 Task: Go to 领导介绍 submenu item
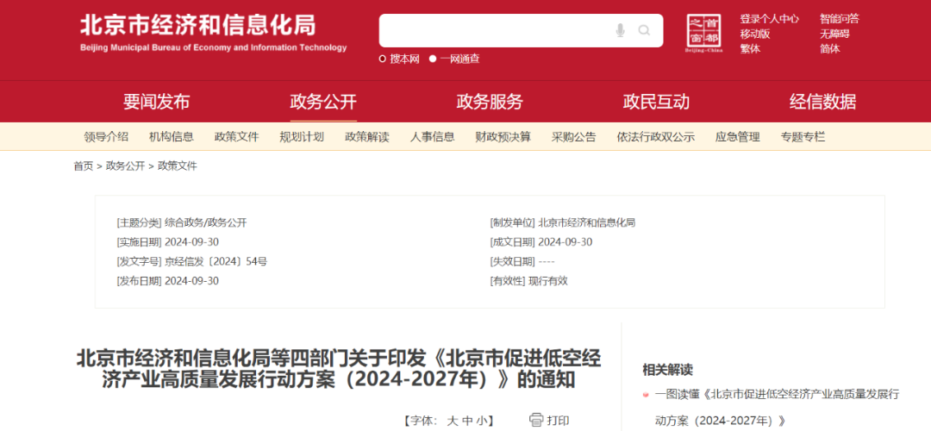106,137
